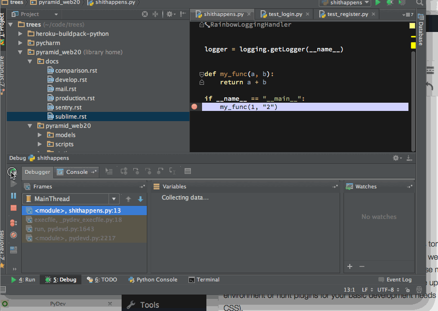The image size is (438, 311).
Task: Select frame execfile, _pydev_execfile.py:18
Action: 84,220
